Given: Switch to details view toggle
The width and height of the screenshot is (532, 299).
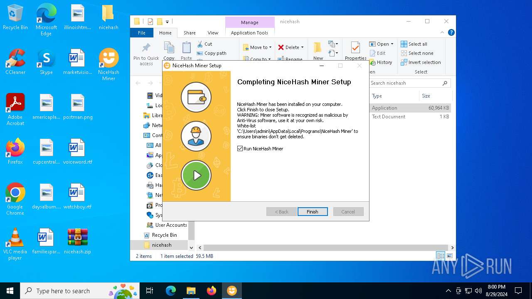Looking at the screenshot, I should (x=440, y=256).
